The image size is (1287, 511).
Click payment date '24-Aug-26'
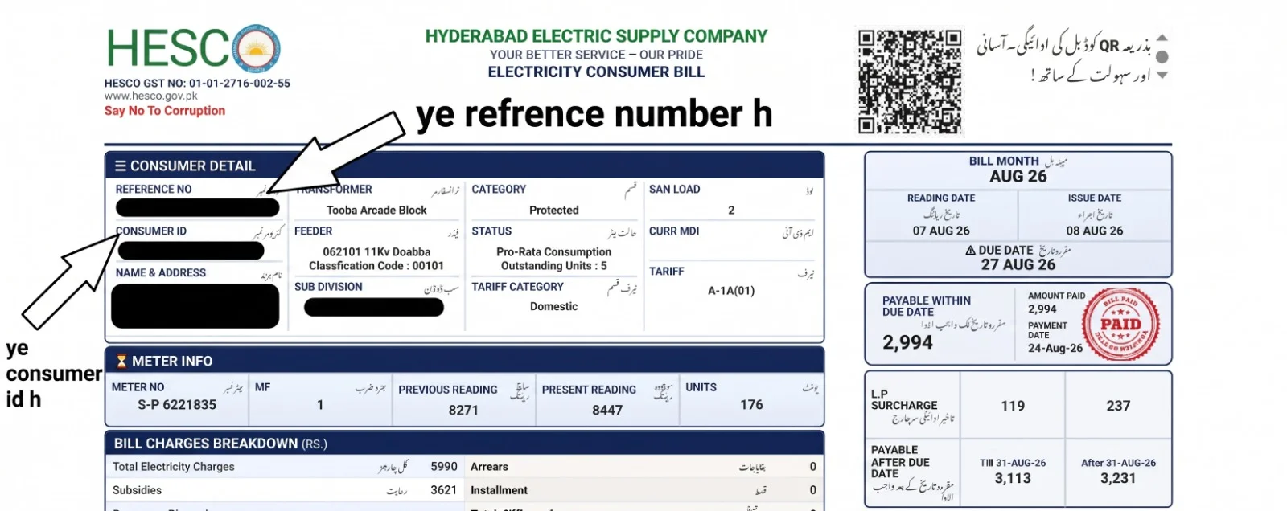pos(1055,349)
